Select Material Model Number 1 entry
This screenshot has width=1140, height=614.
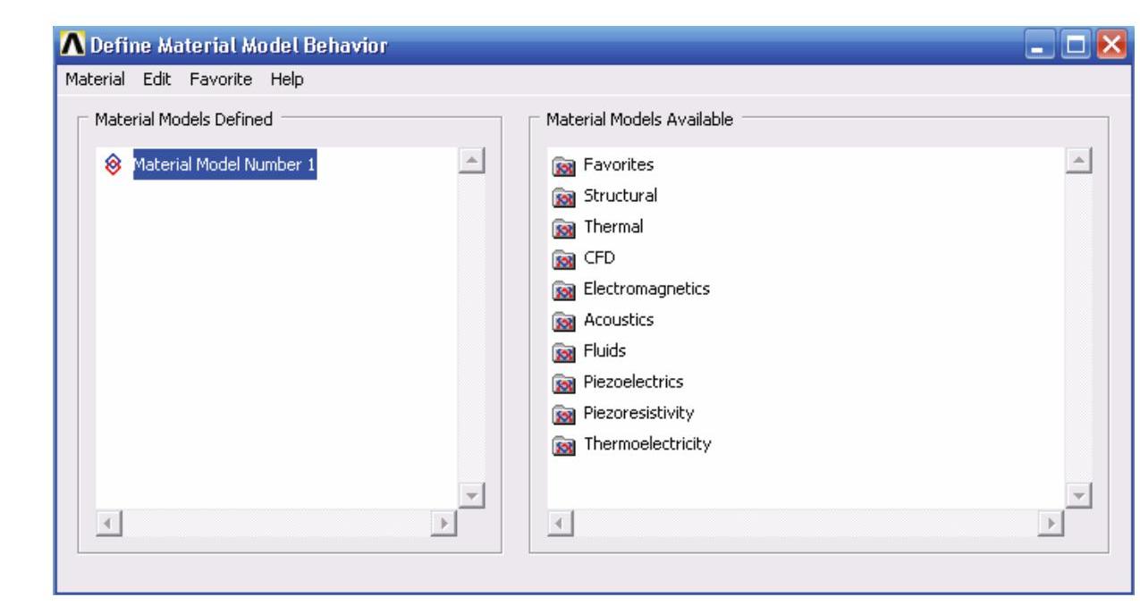tap(224, 164)
